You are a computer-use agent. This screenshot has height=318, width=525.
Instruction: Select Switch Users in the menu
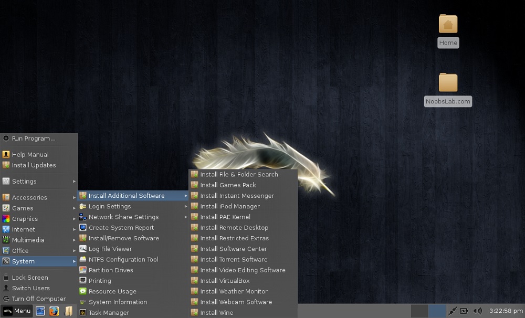tap(39, 288)
